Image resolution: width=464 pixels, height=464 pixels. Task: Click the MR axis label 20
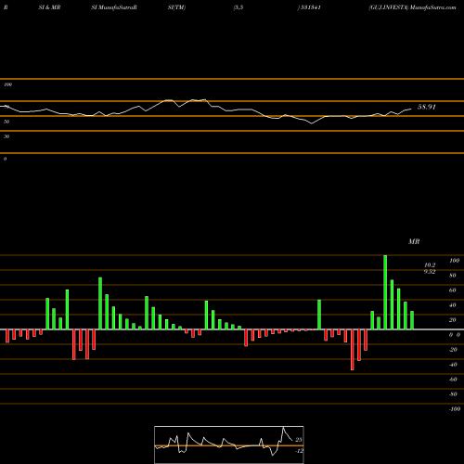[x=453, y=320]
